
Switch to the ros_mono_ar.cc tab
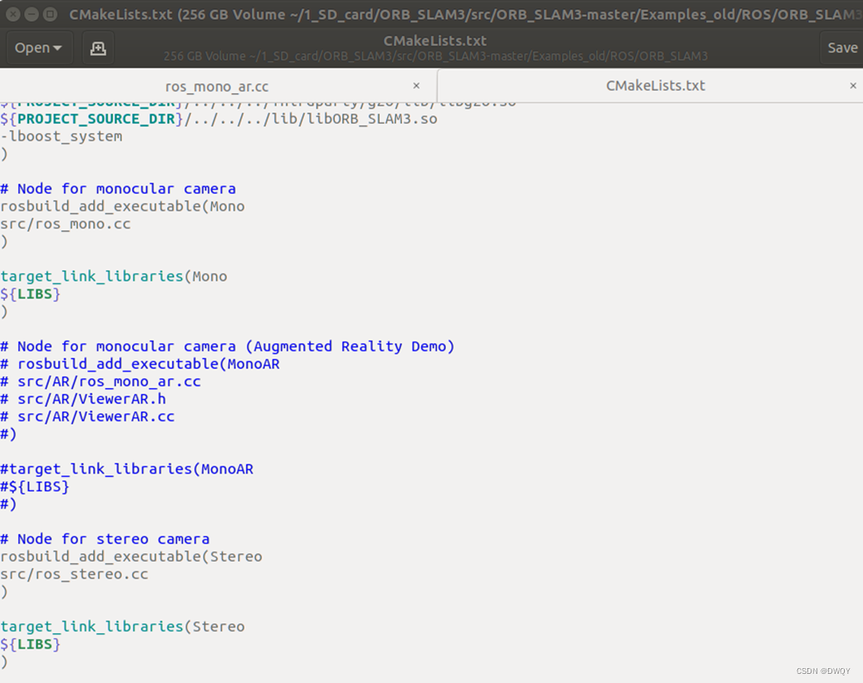coord(217,86)
